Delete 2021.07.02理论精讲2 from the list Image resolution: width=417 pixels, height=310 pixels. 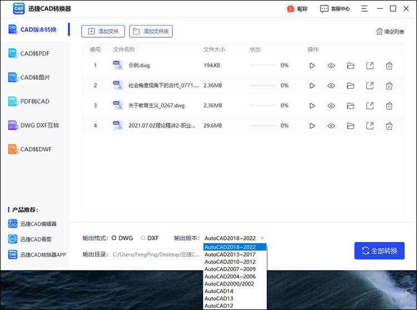click(x=389, y=126)
